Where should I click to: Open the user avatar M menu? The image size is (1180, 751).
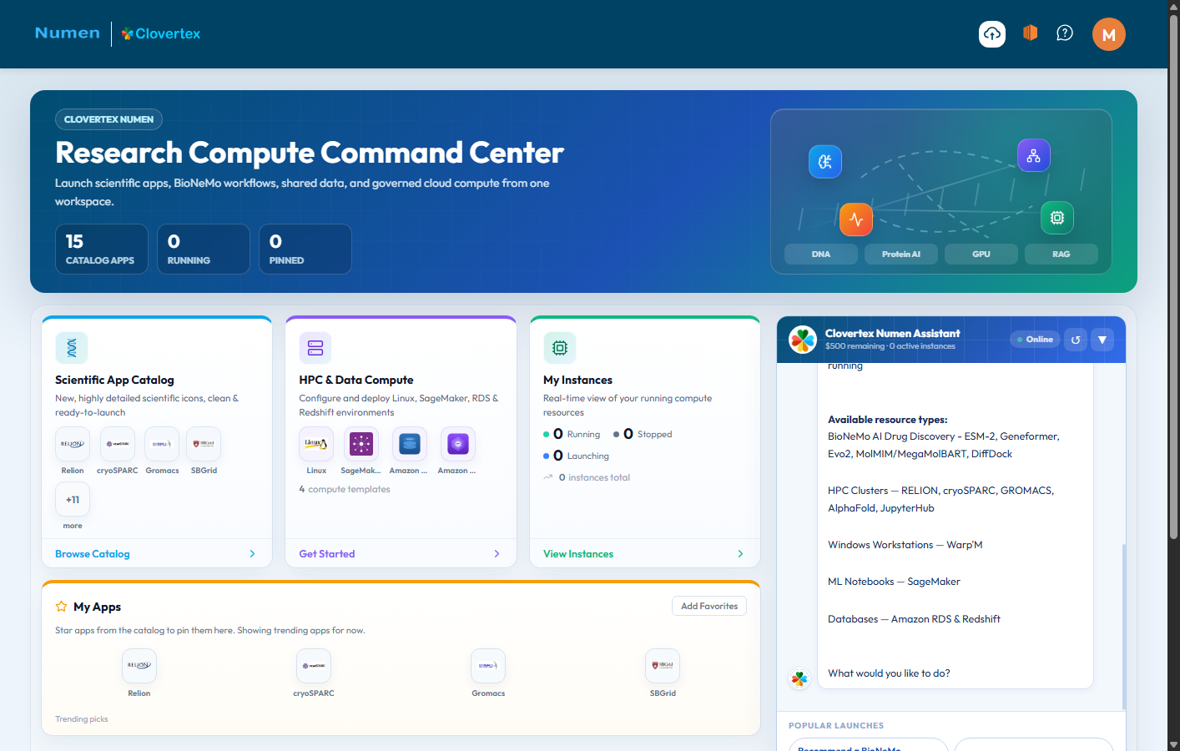tap(1109, 34)
